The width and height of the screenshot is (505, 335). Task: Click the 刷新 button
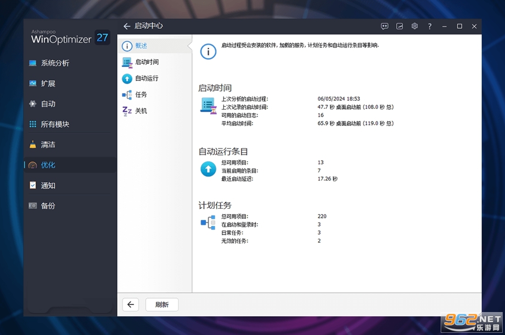pyautogui.click(x=162, y=305)
